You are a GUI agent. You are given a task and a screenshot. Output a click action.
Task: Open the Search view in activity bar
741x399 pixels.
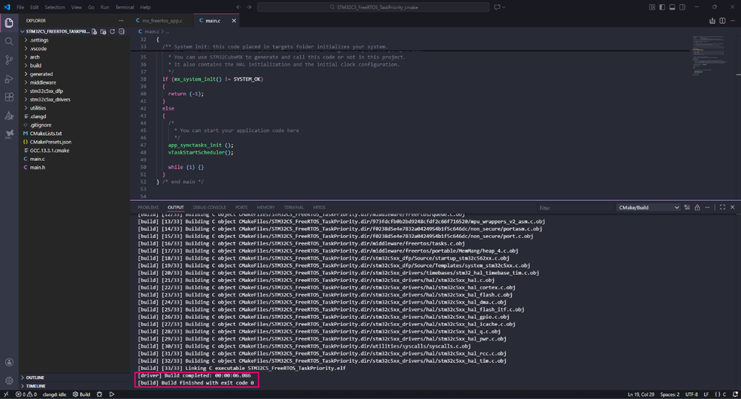click(9, 42)
